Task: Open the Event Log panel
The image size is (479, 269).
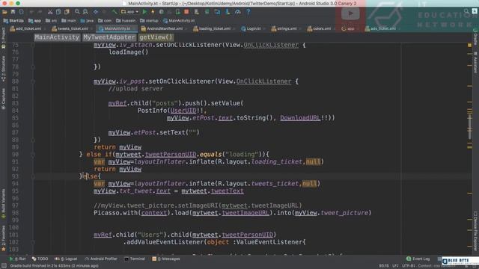Action: coord(418,259)
